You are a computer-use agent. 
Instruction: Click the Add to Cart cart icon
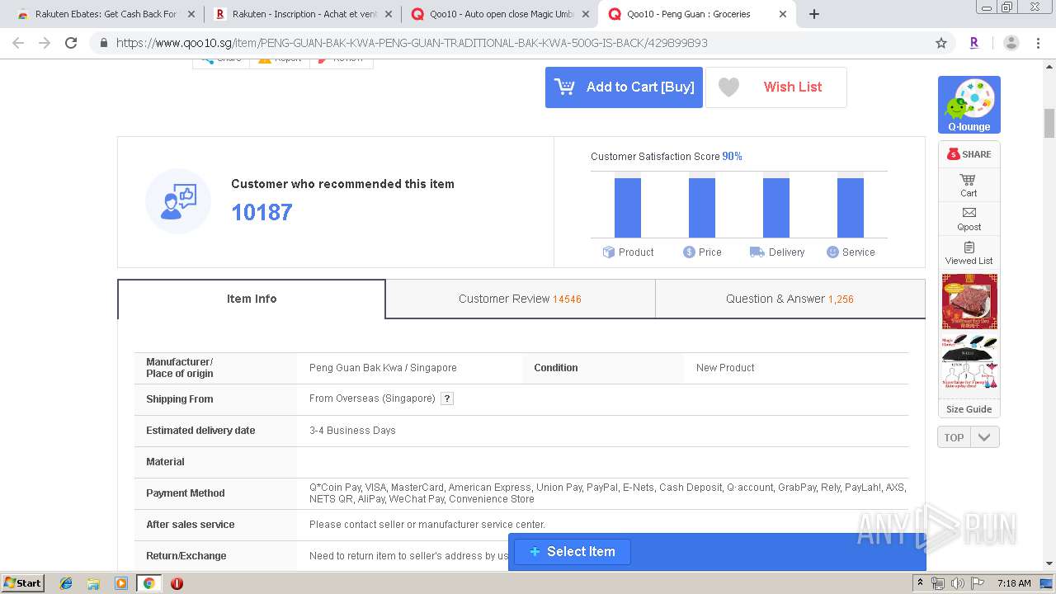[x=565, y=87]
